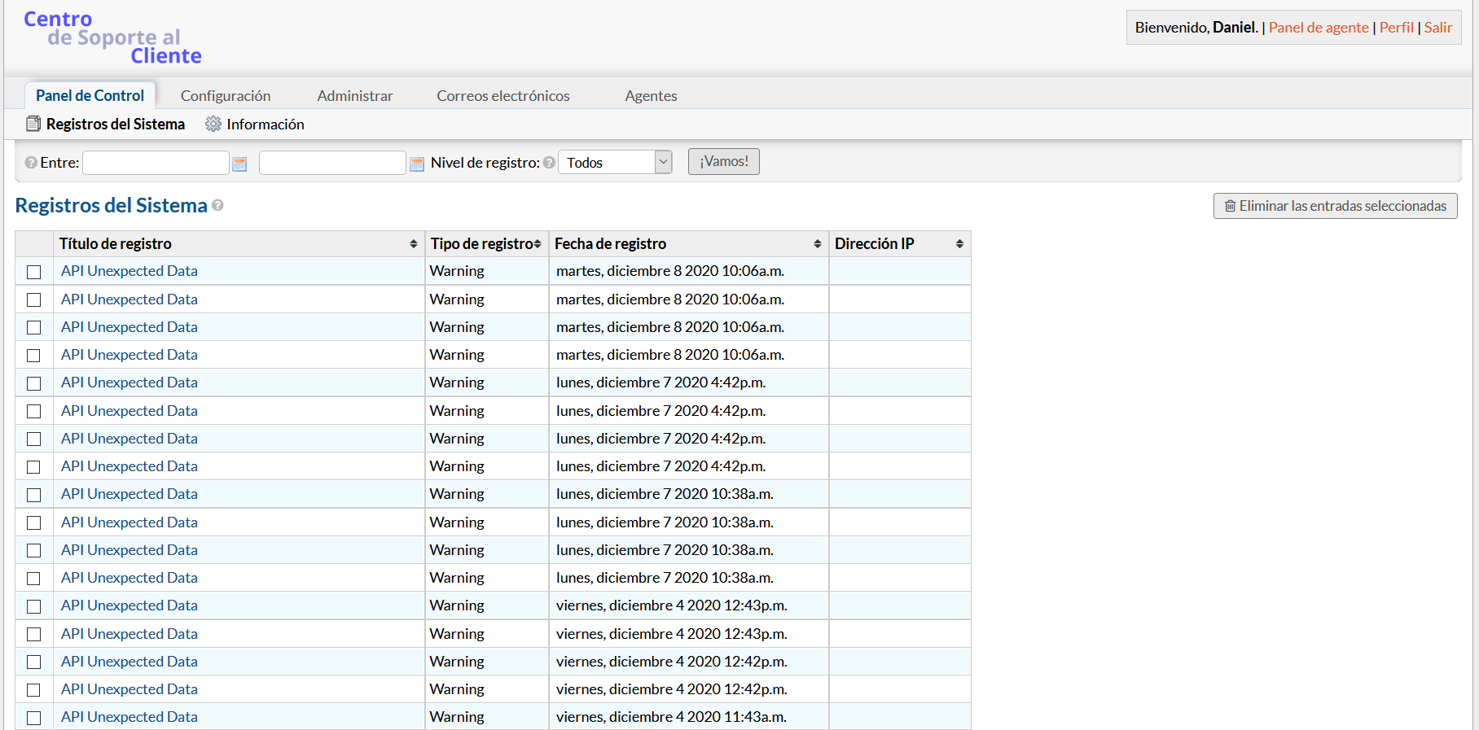The width and height of the screenshot is (1479, 730).
Task: Click help icon beside Nivel de registro
Action: (549, 163)
